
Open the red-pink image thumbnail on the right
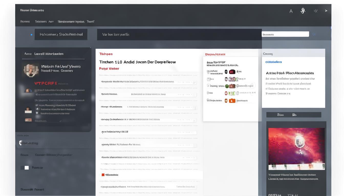coord(296,149)
